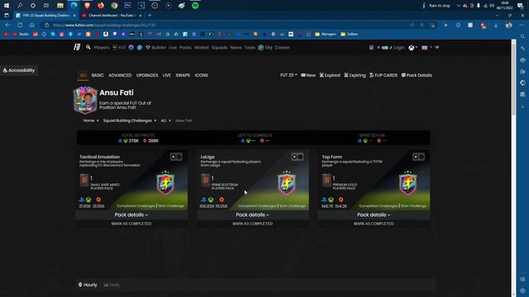The width and height of the screenshot is (529, 297).
Task: Toggle the LaLiga card switch
Action: [x=298, y=157]
